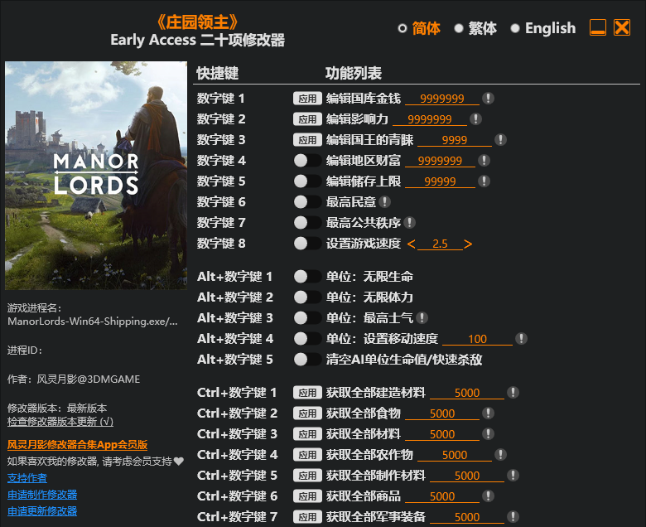This screenshot has width=646, height=527.
Task: Click info icon beside 最高公共秩序
Action: tap(410, 223)
